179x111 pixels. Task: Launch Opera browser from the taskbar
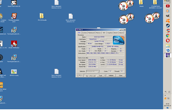pyautogui.click(x=168, y=40)
